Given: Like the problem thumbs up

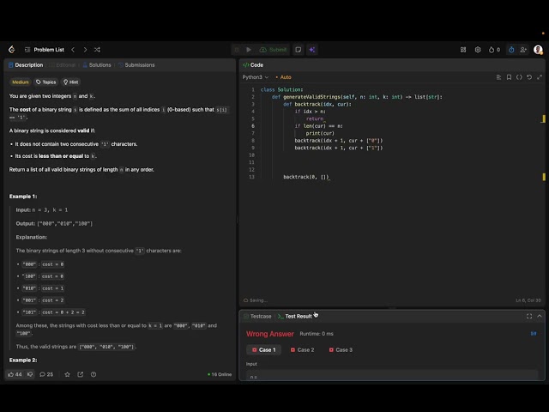Looking at the screenshot, I should (15, 374).
